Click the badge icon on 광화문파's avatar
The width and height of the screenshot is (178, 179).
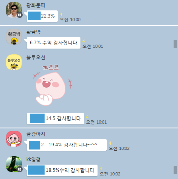coord(20,15)
